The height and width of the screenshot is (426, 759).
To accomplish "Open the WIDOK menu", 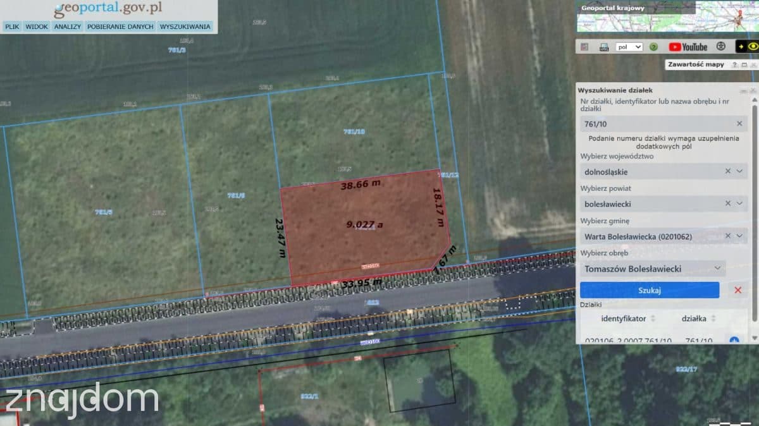I will pos(37,27).
